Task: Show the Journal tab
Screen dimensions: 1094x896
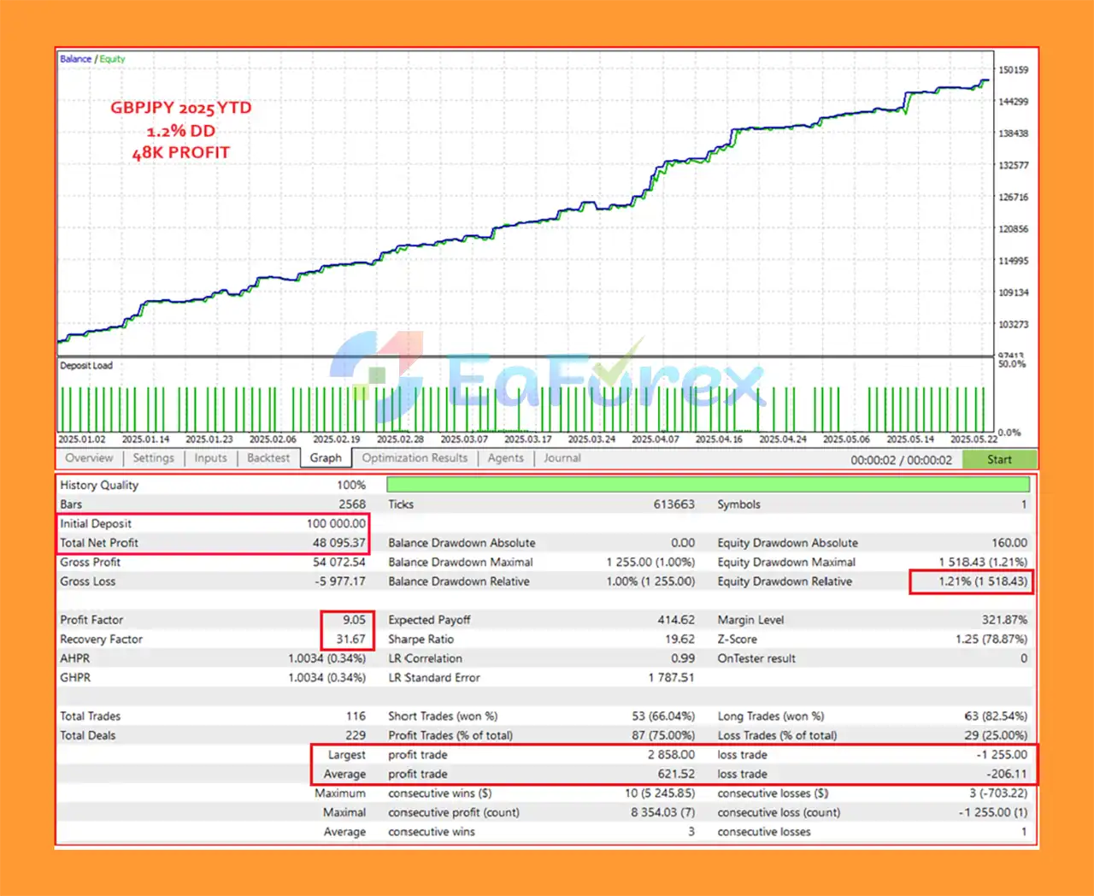Action: point(562,458)
